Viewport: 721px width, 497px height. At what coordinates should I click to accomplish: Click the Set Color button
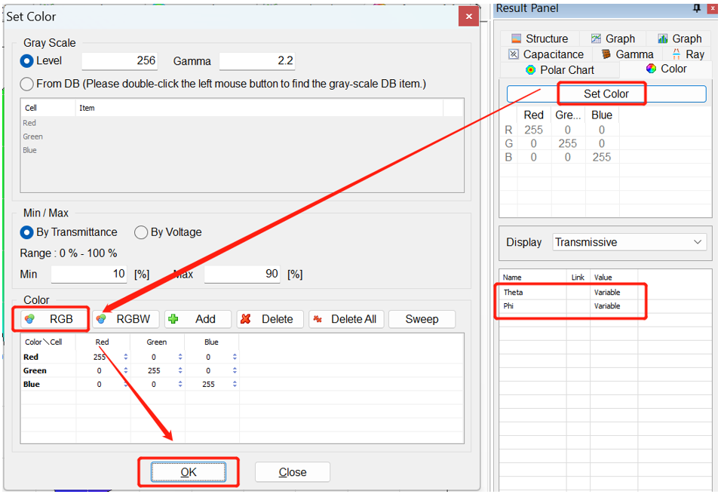tap(606, 94)
